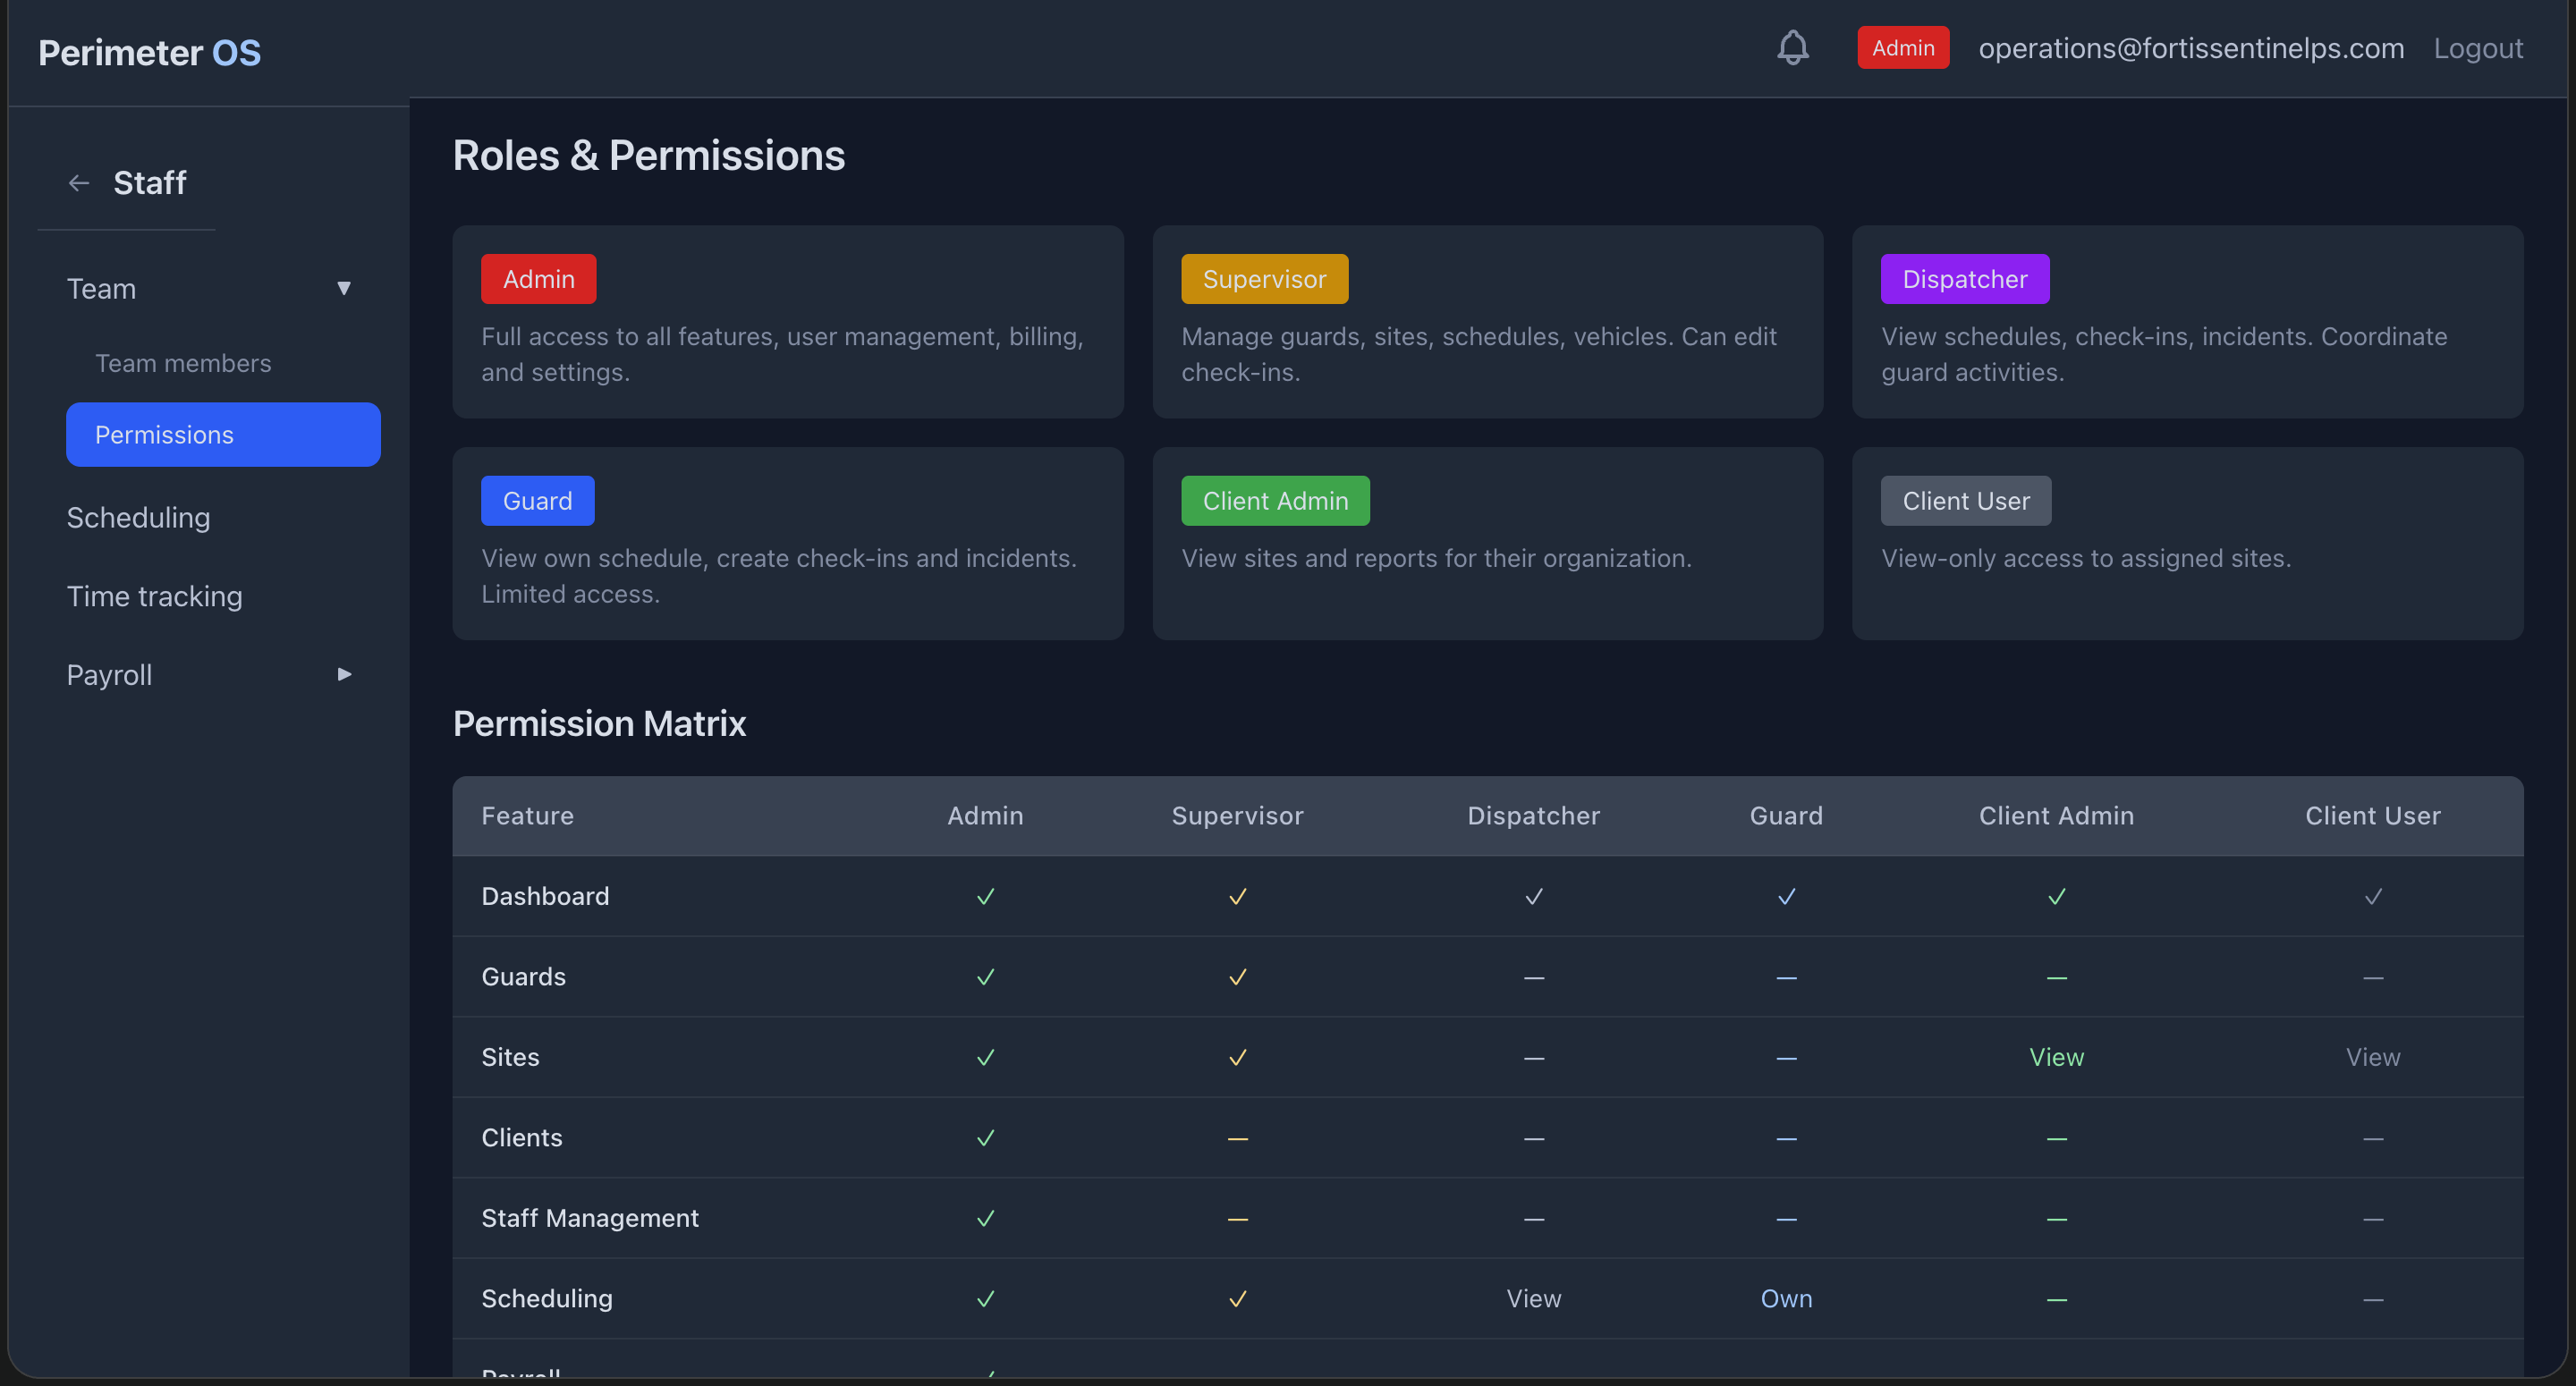Click the back arrow next to Staff
This screenshot has height=1386, width=2576.
(x=78, y=182)
